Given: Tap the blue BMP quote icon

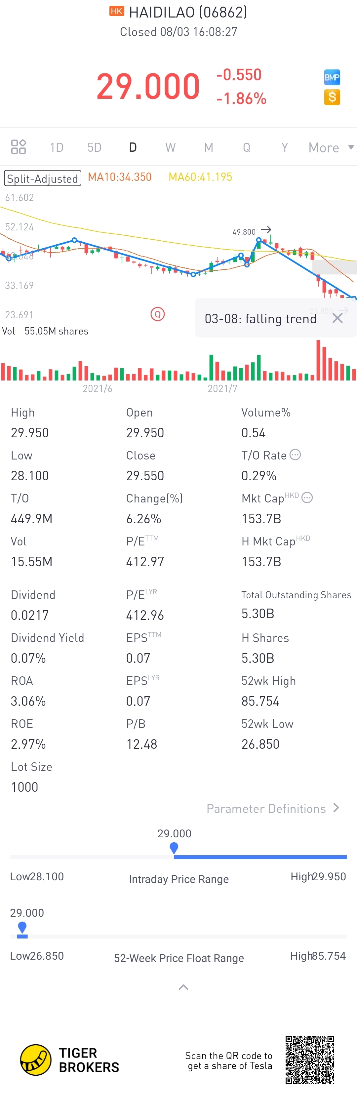Looking at the screenshot, I should pos(332,78).
